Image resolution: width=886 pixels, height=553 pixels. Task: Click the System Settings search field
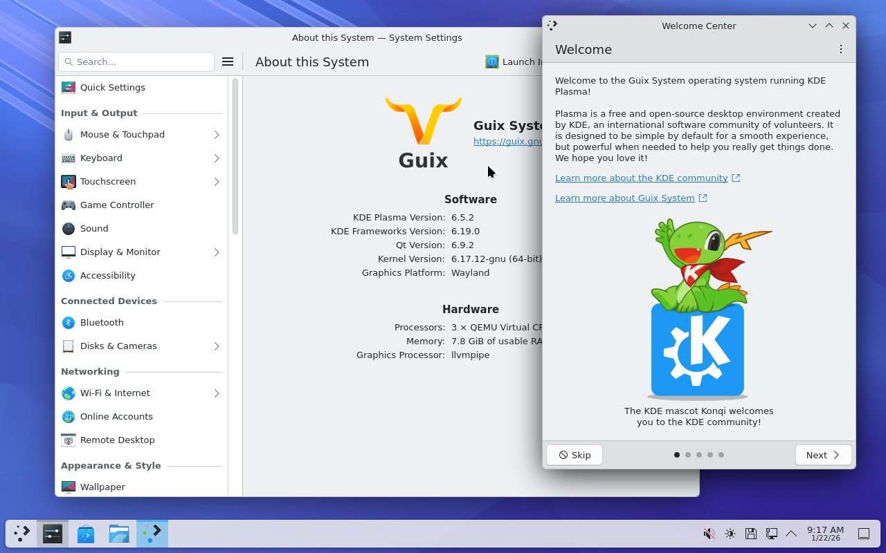[x=136, y=62]
